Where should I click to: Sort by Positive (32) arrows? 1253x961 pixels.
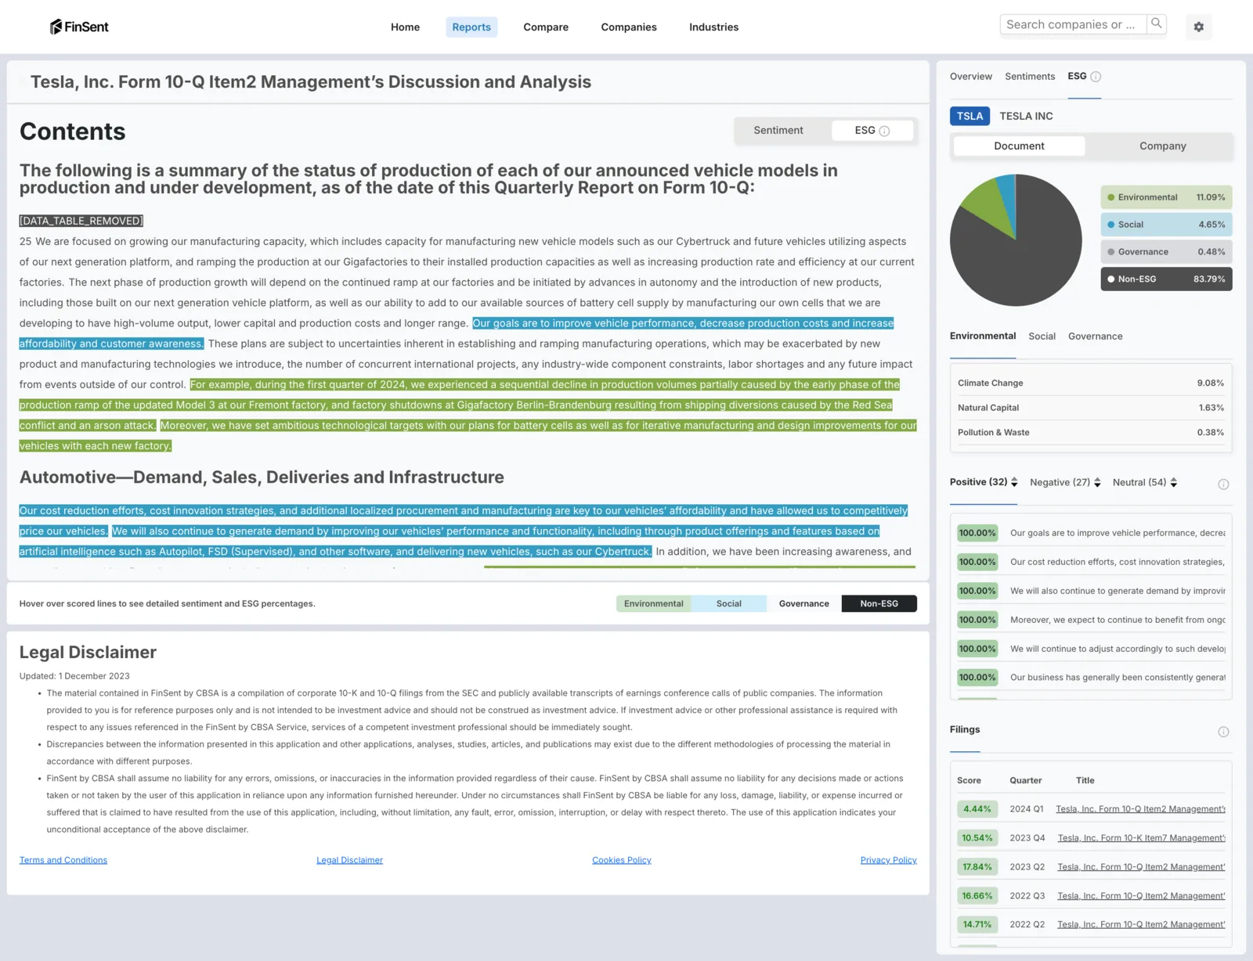(x=1014, y=482)
